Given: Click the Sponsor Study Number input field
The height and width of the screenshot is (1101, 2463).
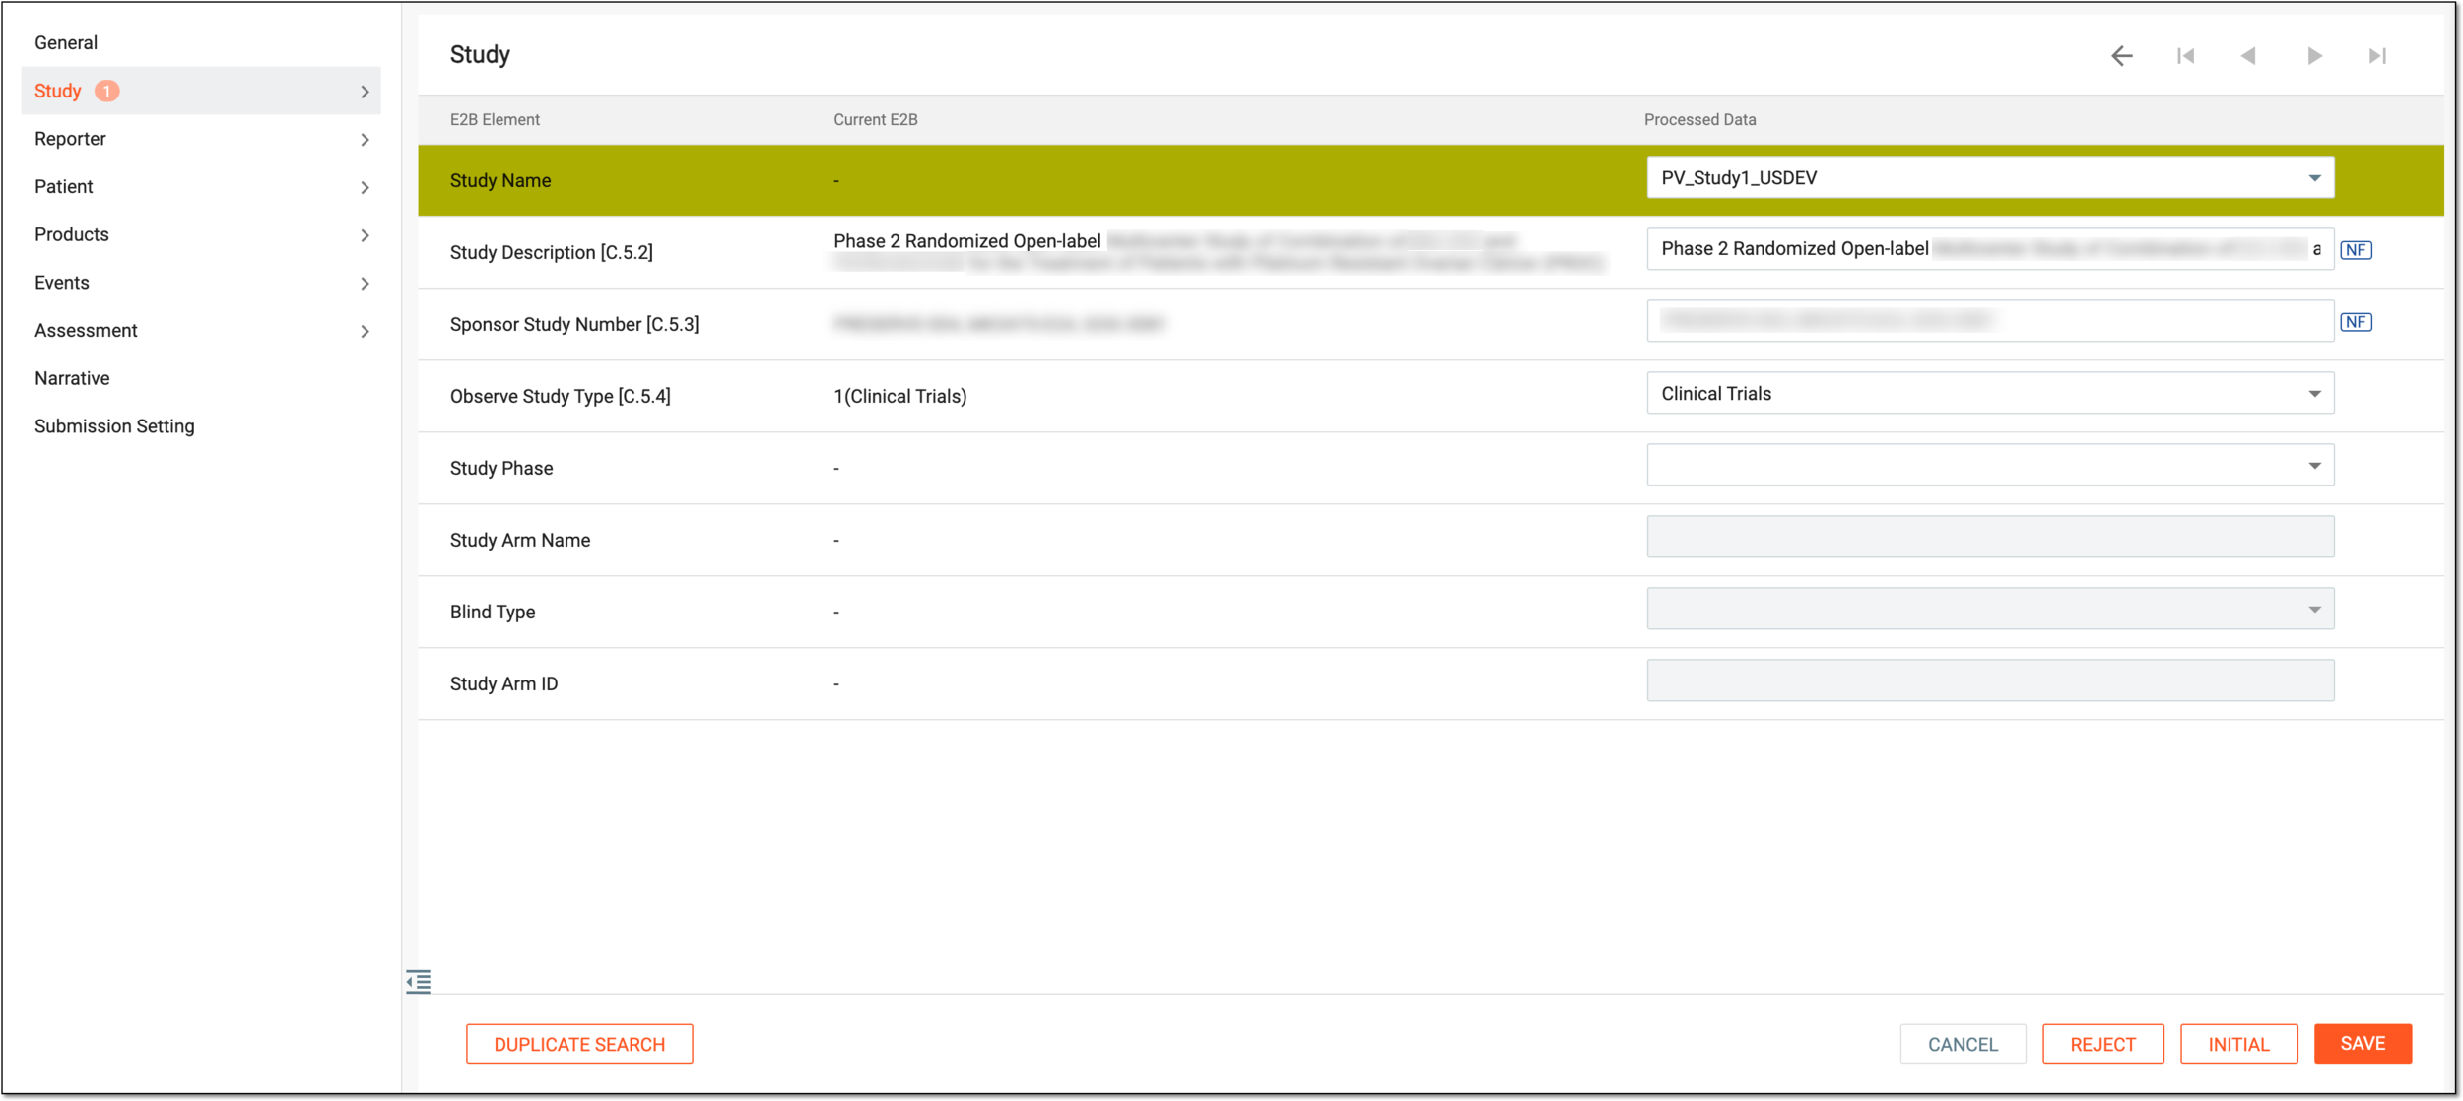Looking at the screenshot, I should pyautogui.click(x=1990, y=321).
